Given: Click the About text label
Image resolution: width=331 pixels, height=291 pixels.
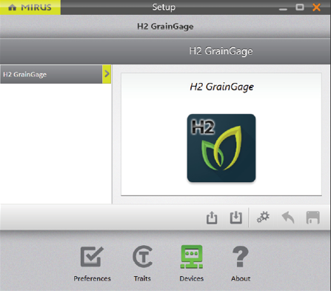Looking at the screenshot, I should tap(241, 278).
